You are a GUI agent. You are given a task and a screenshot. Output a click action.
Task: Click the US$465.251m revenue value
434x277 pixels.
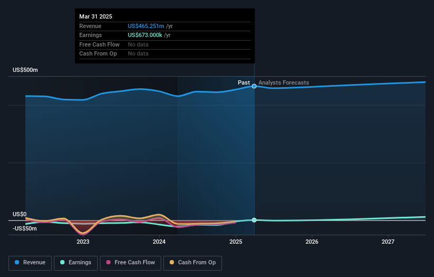pos(146,26)
